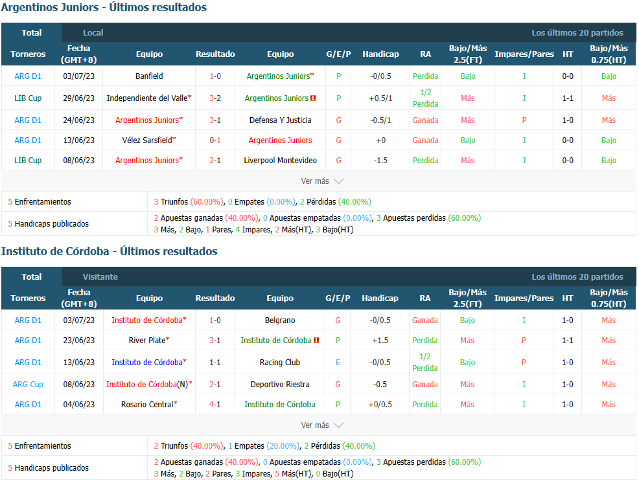Open the Total tab in Argentinos Juniors section
Viewport: 639px width, 483px height.
coord(31,32)
